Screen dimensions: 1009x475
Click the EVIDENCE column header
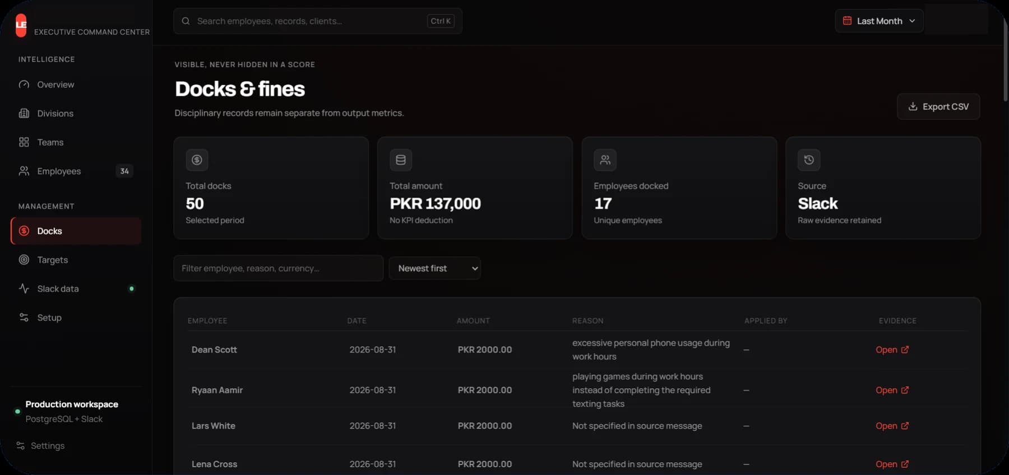(897, 321)
